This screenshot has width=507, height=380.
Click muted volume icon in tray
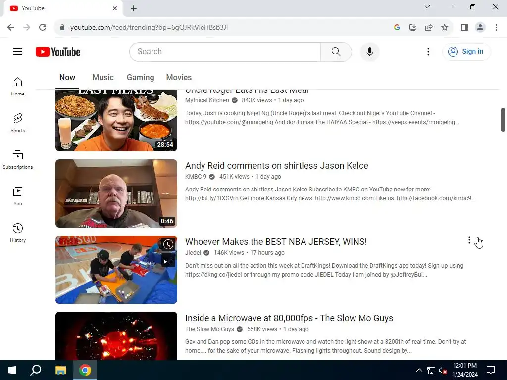point(443,370)
